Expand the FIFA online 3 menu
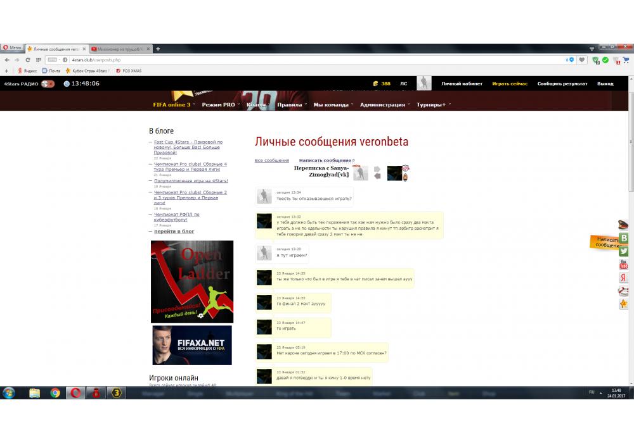Screen dimensions: 634x443 pyautogui.click(x=173, y=104)
